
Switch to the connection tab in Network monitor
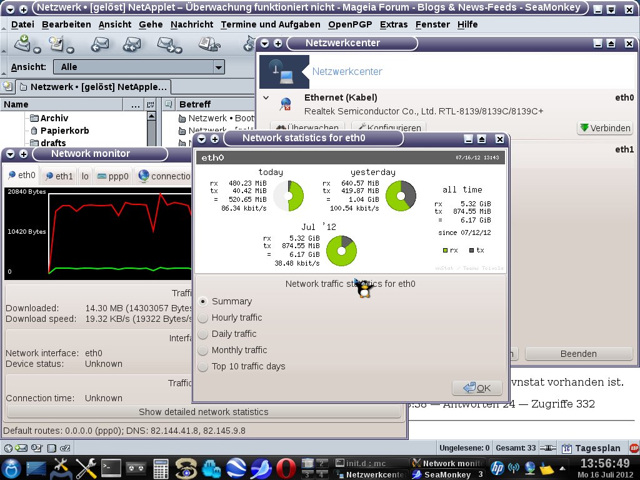163,176
